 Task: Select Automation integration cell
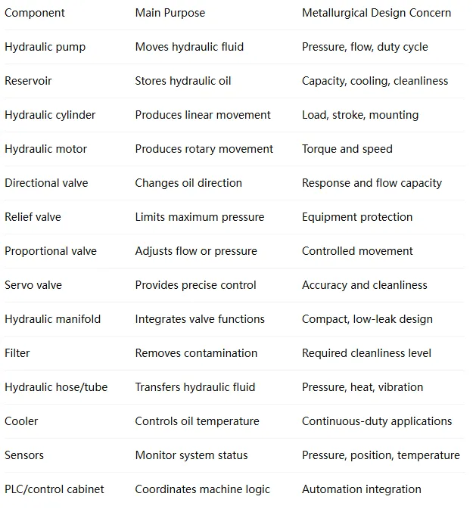(x=361, y=489)
